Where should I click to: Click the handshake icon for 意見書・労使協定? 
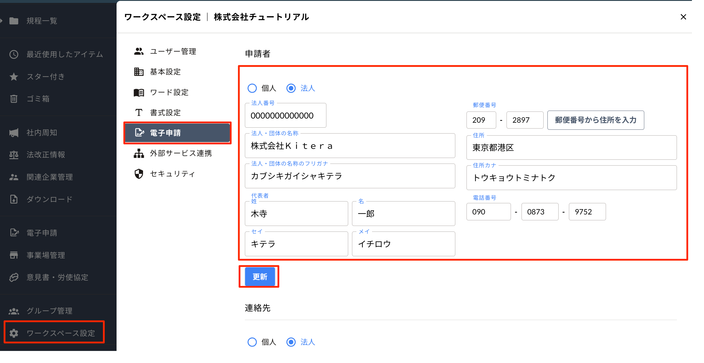14,277
